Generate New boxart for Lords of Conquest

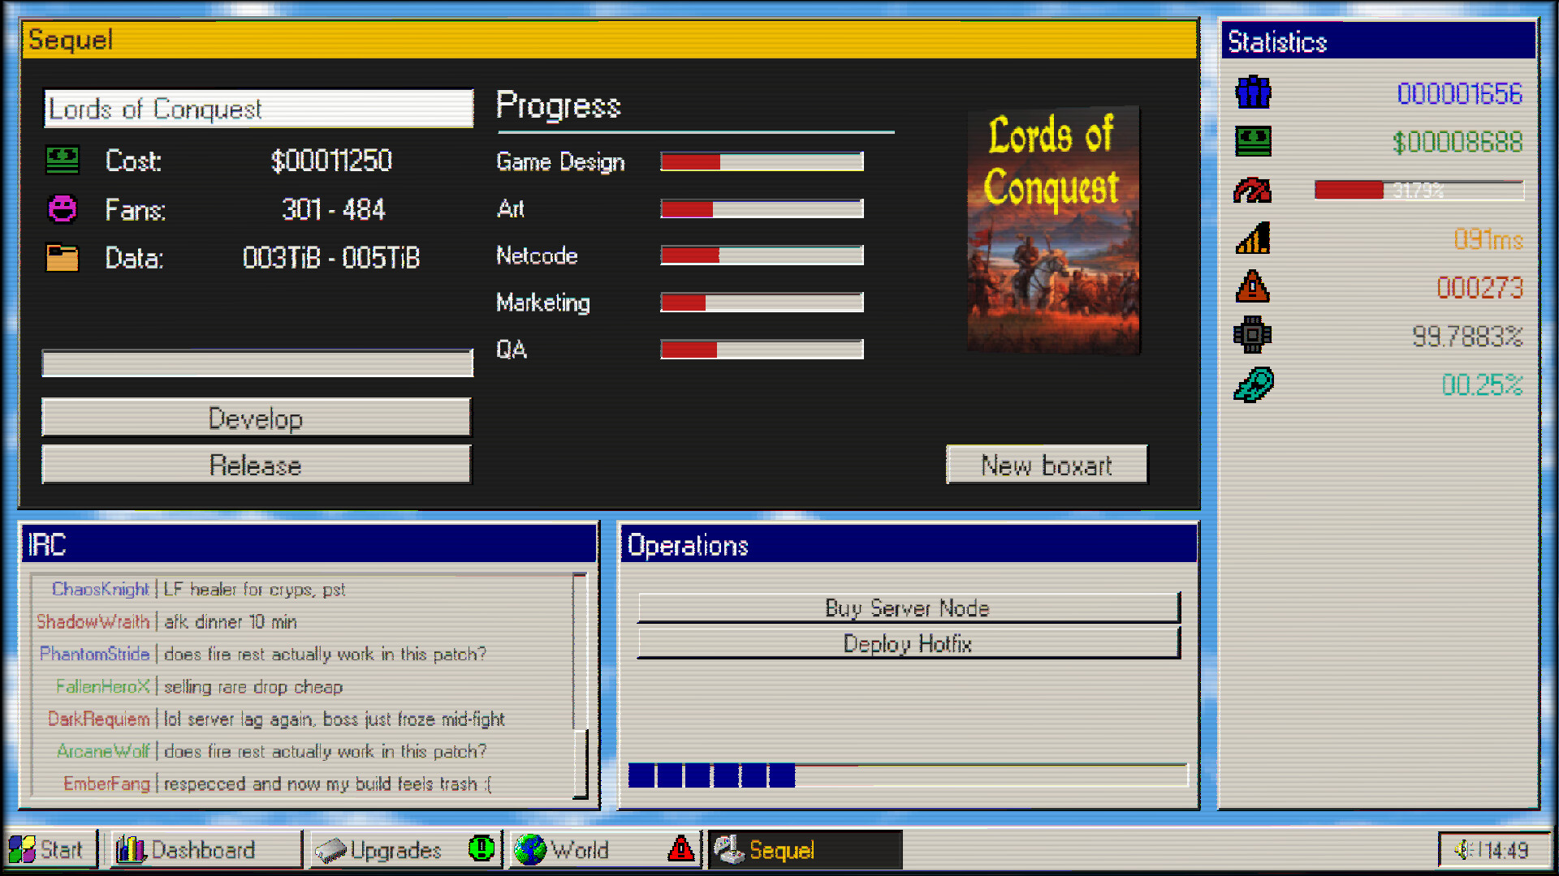pos(1047,464)
